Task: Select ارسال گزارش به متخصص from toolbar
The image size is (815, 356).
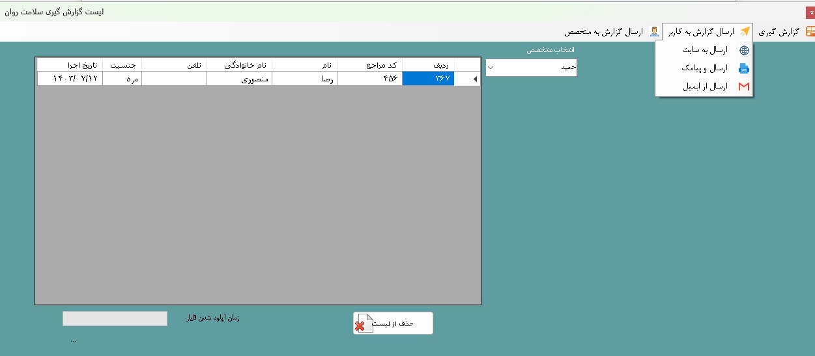Action: click(603, 32)
